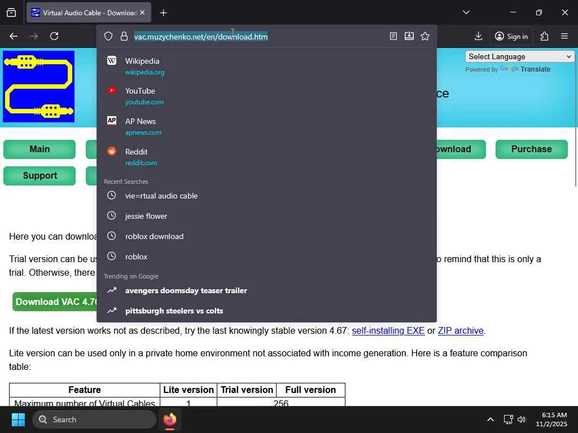
Task: Pick trending 'avengers doomsday teaser trailer'
Action: tap(266, 290)
